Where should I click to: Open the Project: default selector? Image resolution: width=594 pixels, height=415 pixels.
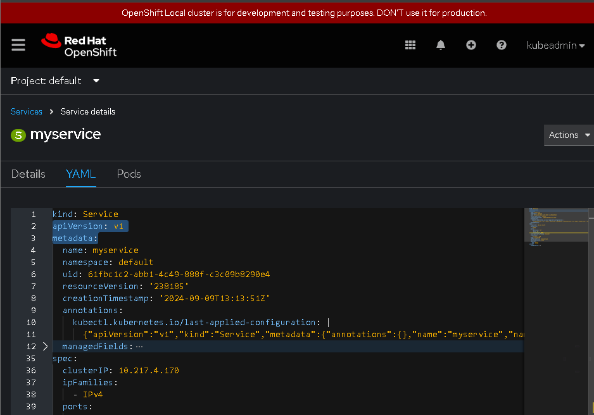55,81
